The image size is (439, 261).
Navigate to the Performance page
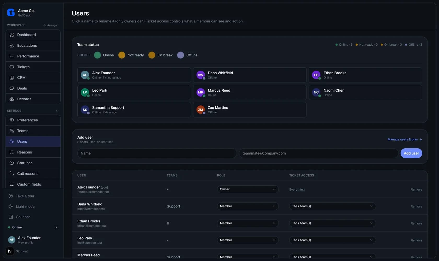tap(33, 56)
